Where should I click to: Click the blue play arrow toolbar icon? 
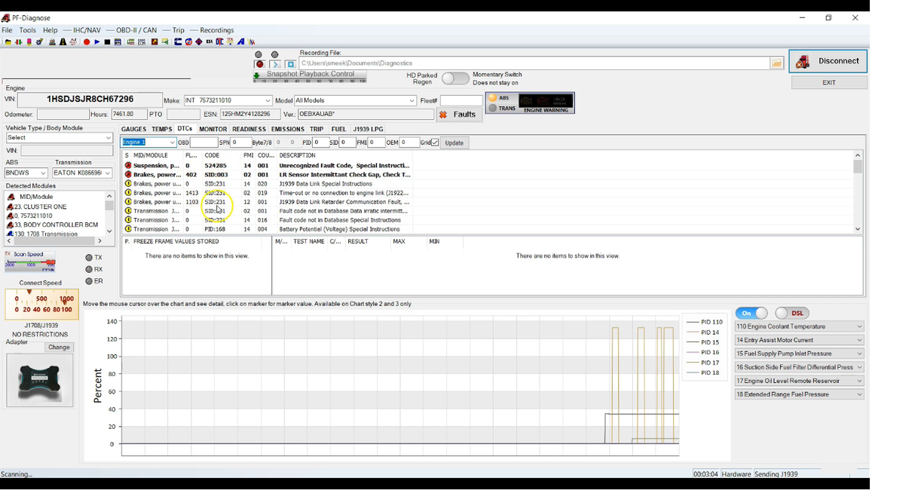coord(97,42)
